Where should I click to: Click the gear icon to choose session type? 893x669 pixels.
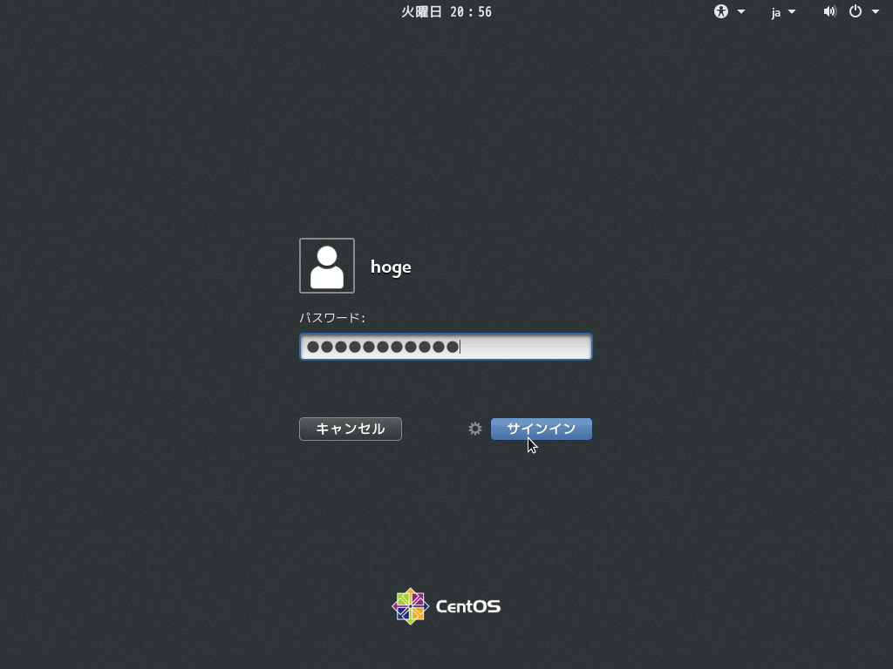(x=474, y=429)
